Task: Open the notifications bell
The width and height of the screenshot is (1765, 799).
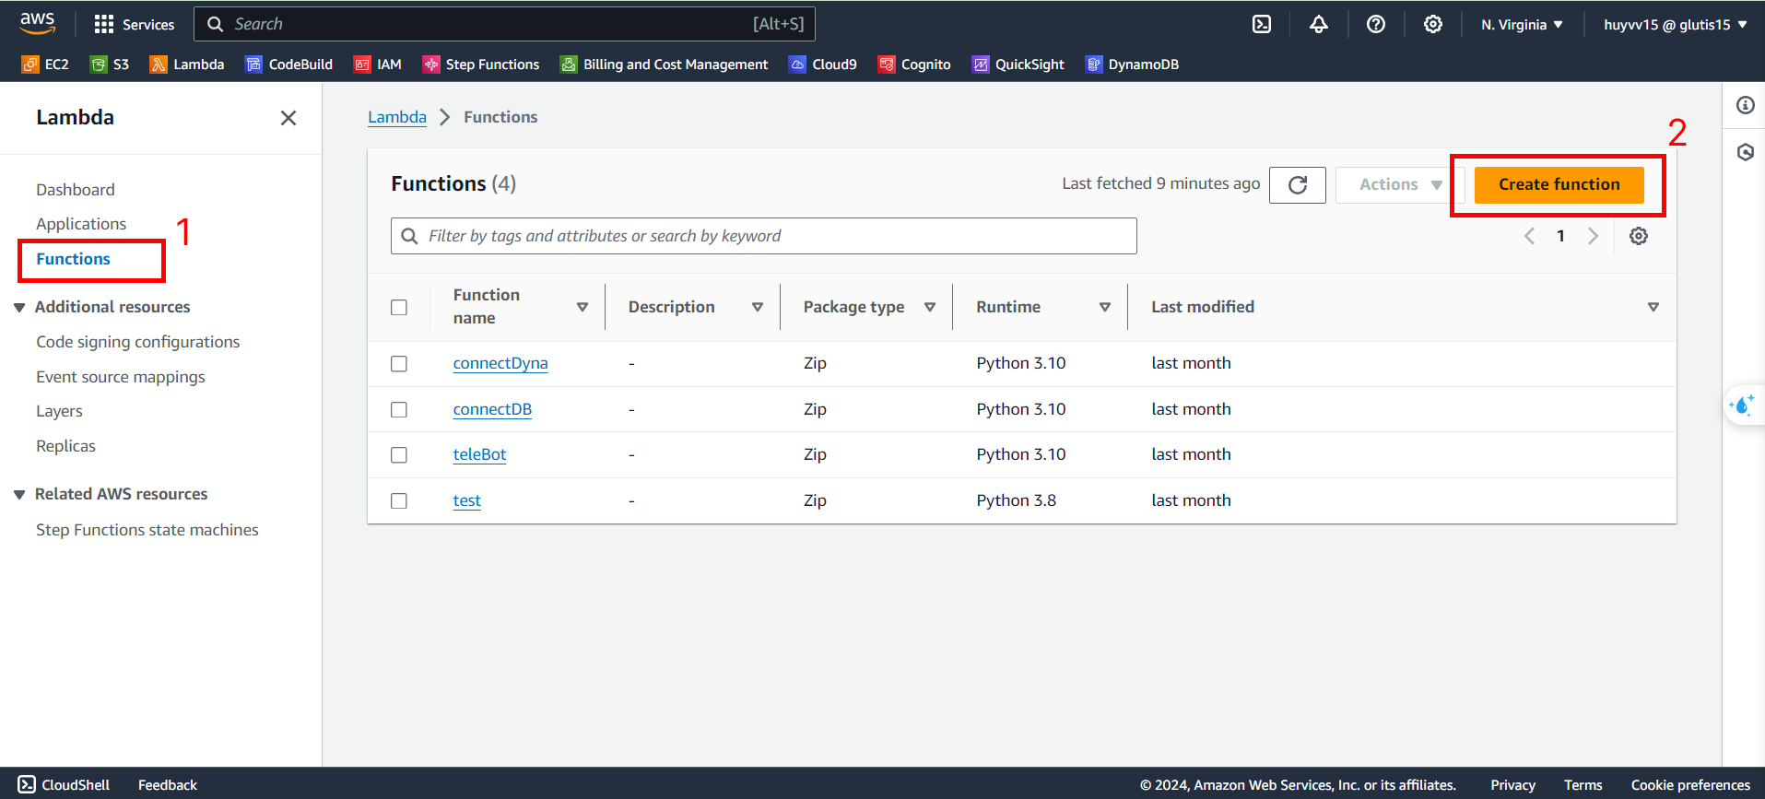Action: 1319,24
